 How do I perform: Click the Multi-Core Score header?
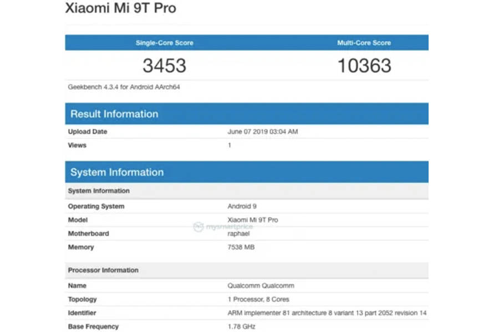click(x=364, y=43)
